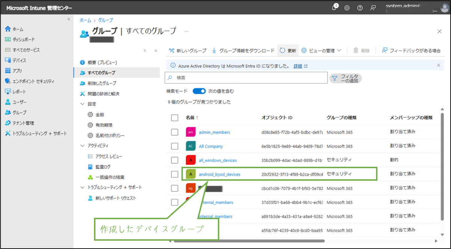The width and height of the screenshot is (451, 249).
Task: Click フィードバックがある場合 toolbar button
Action: pos(411,50)
